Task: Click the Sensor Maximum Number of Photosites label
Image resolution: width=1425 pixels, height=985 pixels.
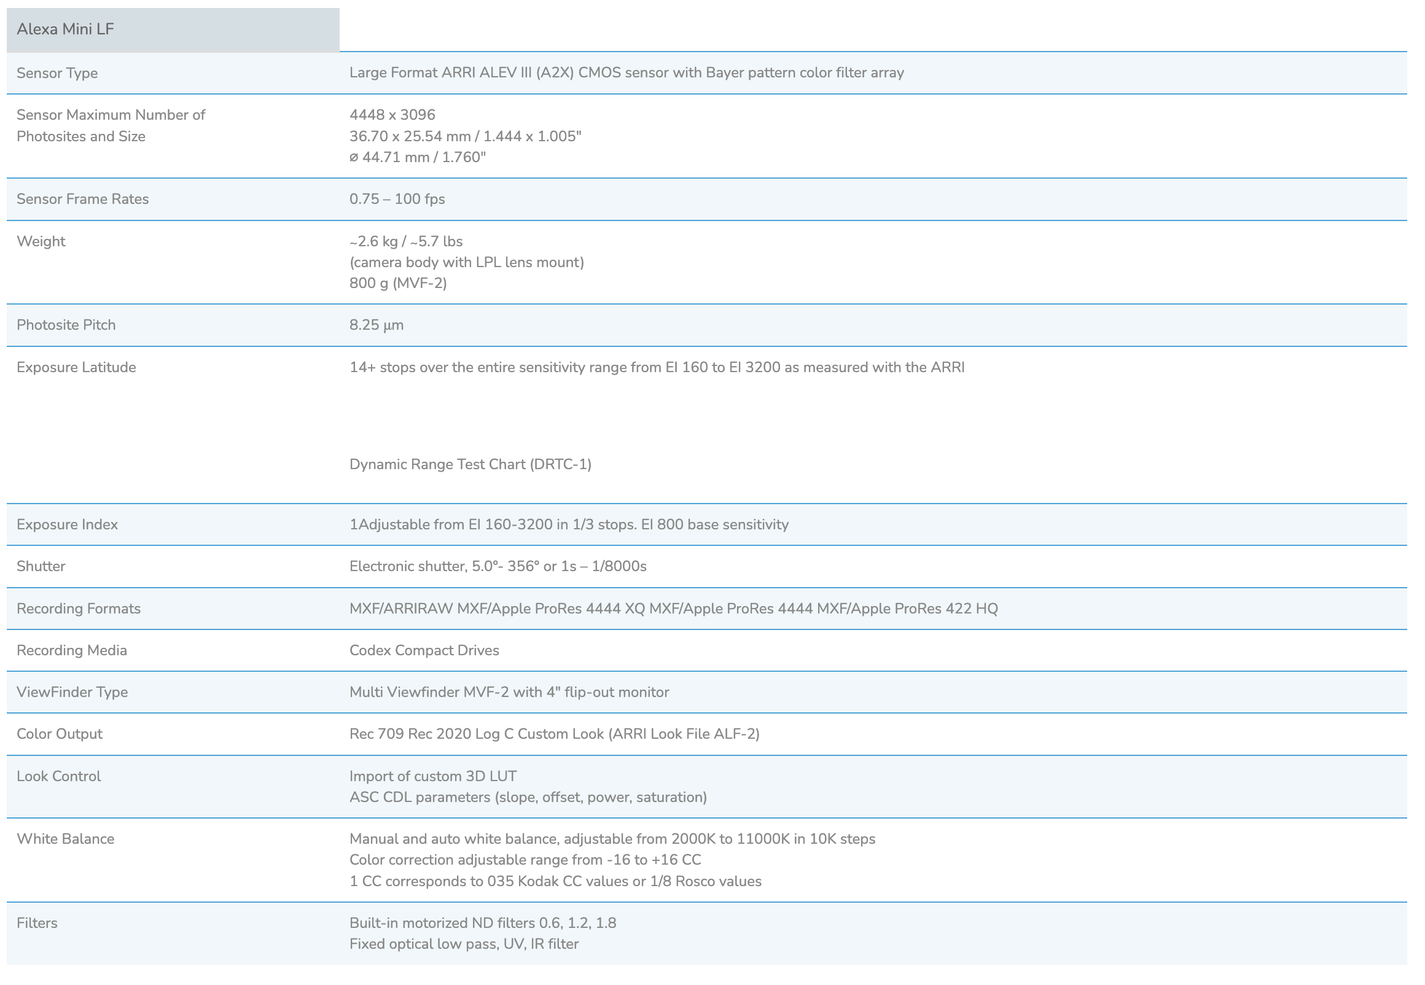Action: [x=111, y=125]
